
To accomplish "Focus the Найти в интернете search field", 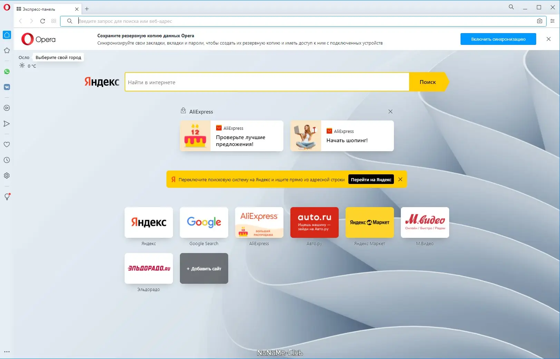I will tap(267, 82).
